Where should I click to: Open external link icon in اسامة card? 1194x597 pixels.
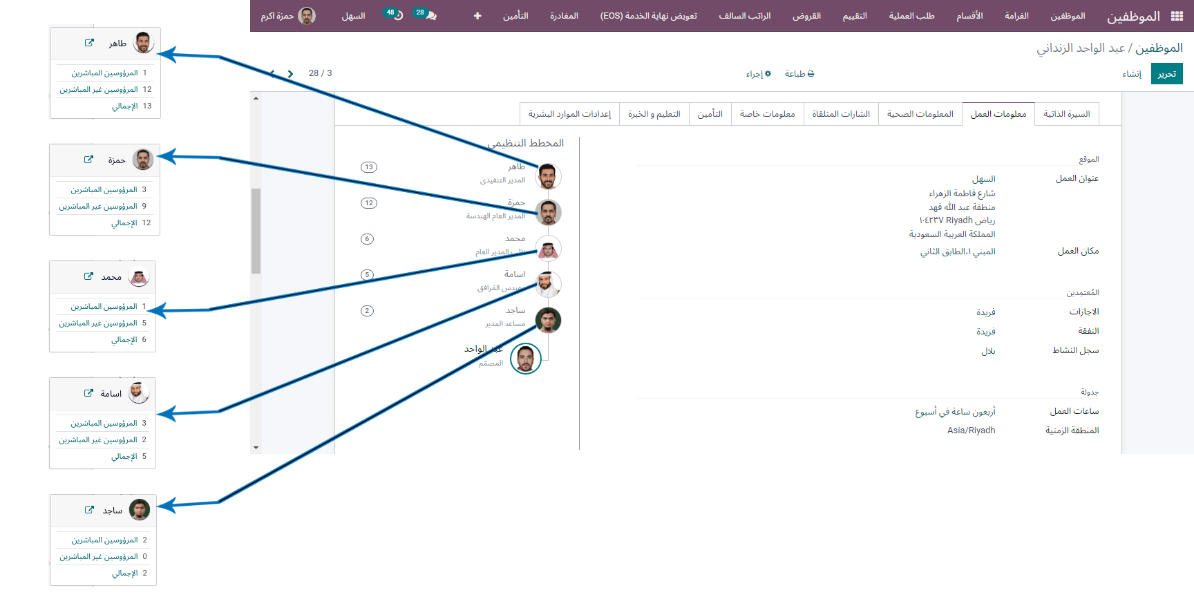[x=88, y=393]
